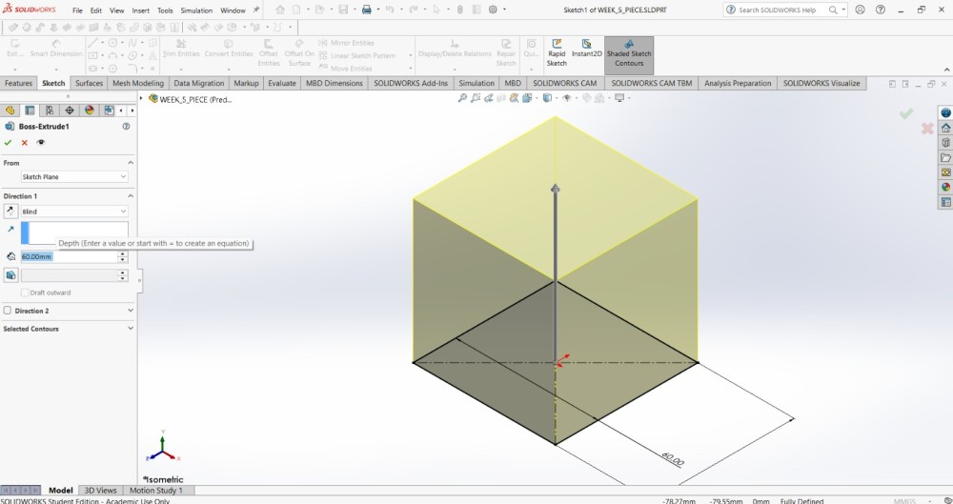Open the View Settings monitor icon
953x504 pixels.
(619, 98)
